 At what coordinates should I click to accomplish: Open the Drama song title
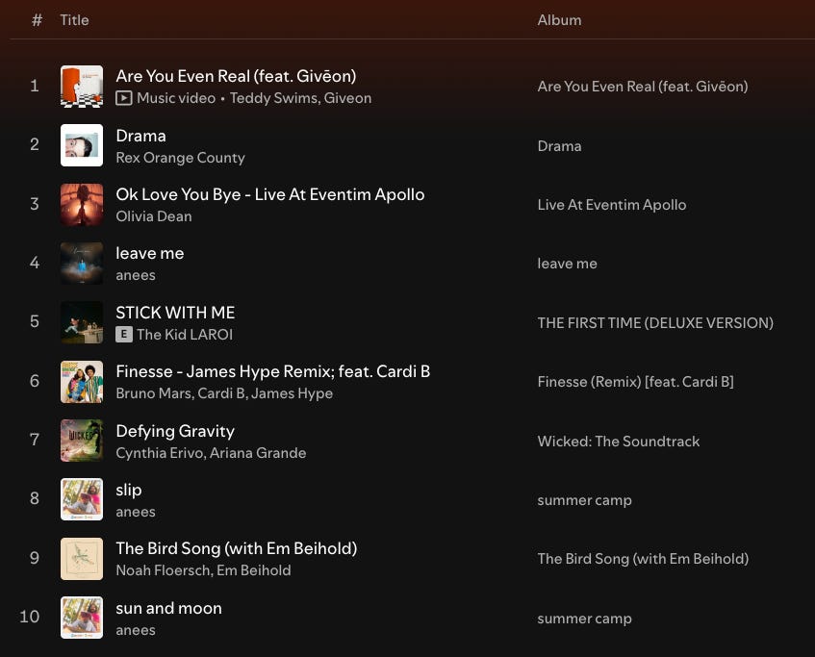pyautogui.click(x=140, y=136)
